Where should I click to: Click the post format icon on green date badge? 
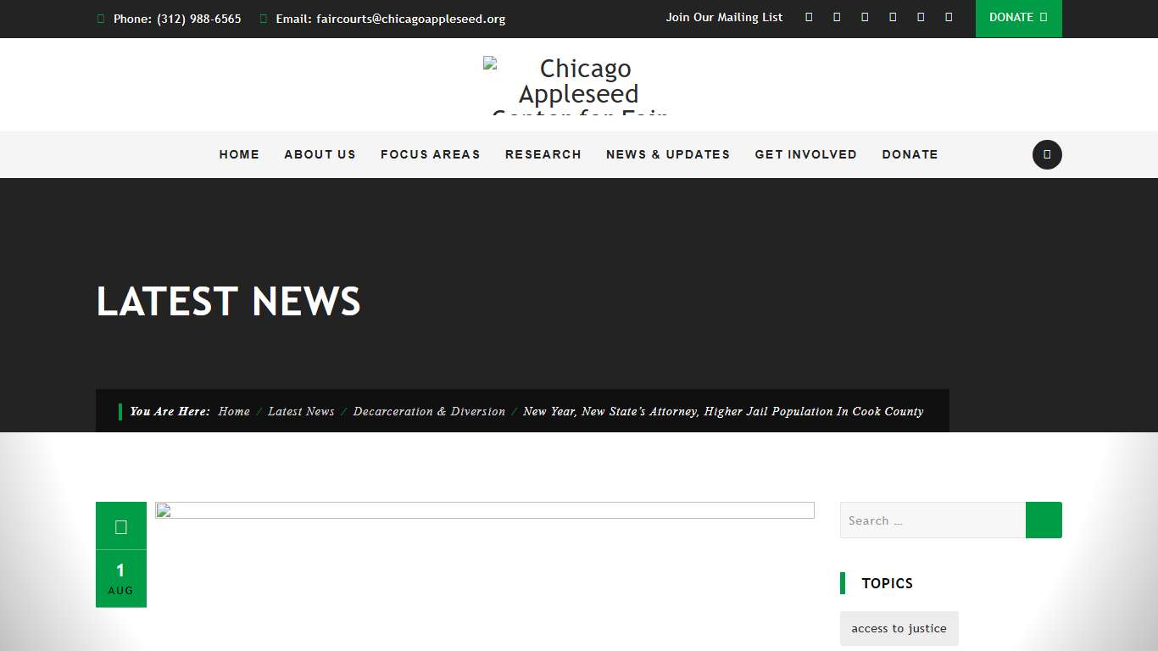point(121,526)
